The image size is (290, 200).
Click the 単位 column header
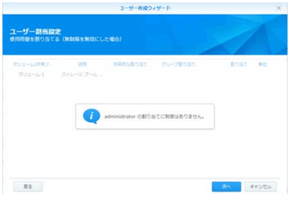click(x=262, y=64)
